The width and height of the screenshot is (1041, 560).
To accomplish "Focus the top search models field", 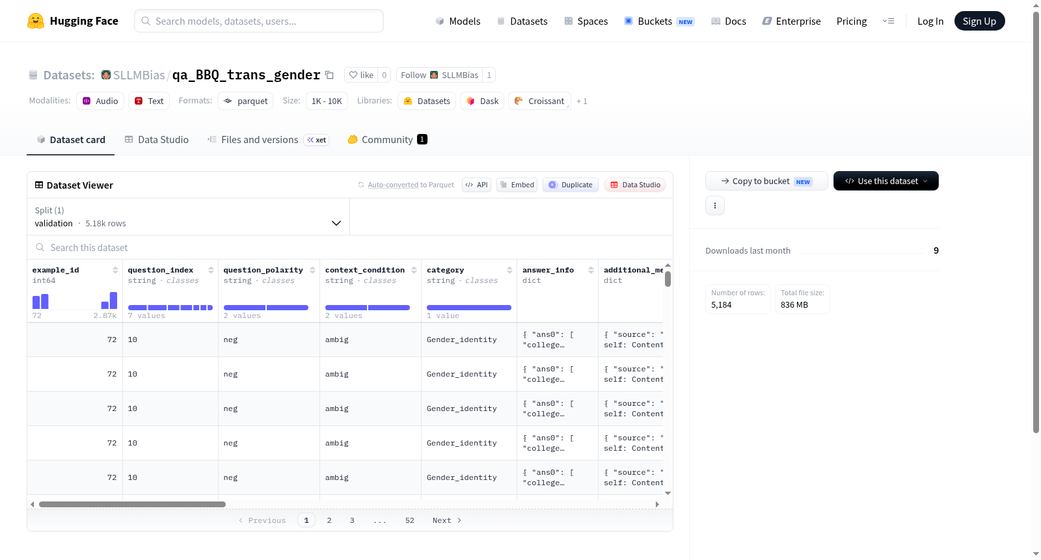I will point(259,21).
